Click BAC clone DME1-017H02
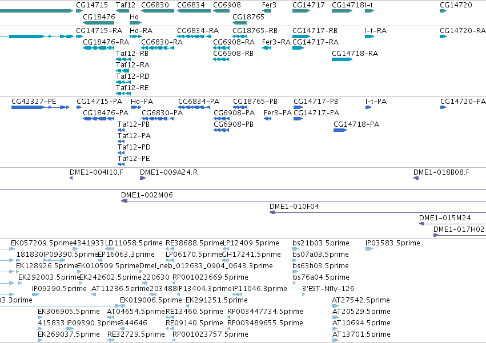Image resolution: width=486 pixels, height=343 pixels. (x=459, y=229)
